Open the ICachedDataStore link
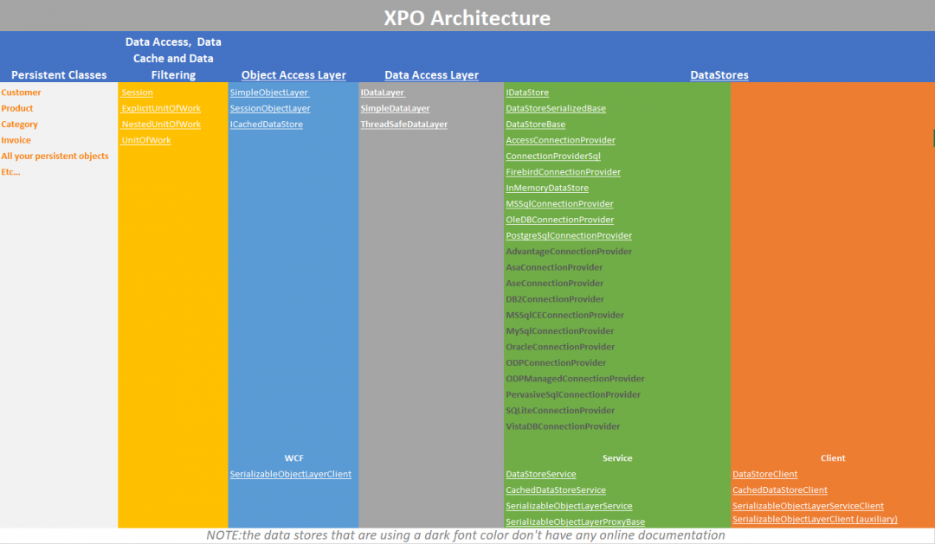935x544 pixels. [x=266, y=124]
